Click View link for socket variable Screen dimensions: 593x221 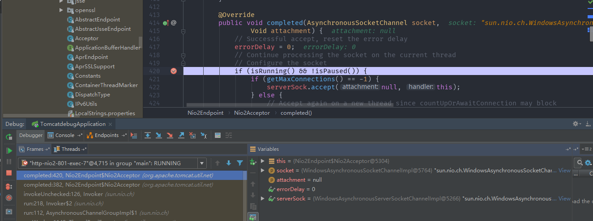pyautogui.click(x=564, y=171)
